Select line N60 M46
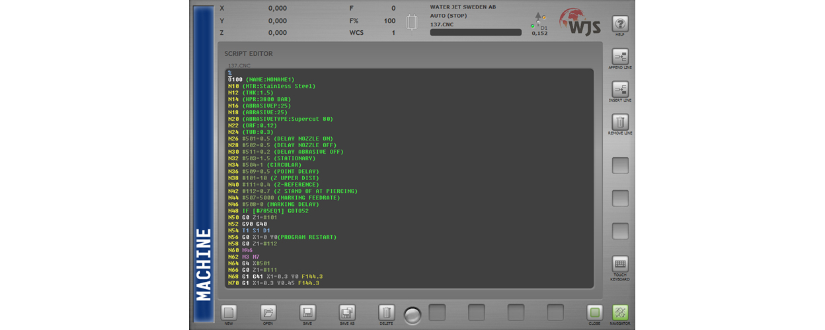The height and width of the screenshot is (330, 825). pyautogui.click(x=241, y=250)
